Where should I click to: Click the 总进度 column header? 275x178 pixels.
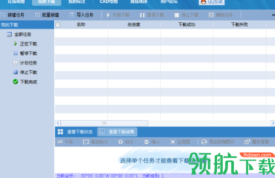pos(134,25)
